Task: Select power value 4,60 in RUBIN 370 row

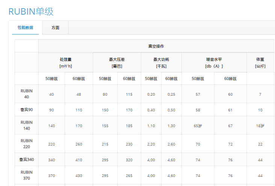Action: click(x=171, y=176)
